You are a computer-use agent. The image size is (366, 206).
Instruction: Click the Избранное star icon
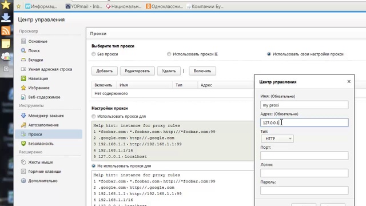[23, 88]
